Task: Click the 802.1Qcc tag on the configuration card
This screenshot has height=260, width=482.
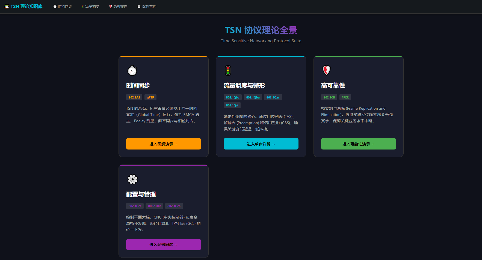Action: (x=135, y=206)
